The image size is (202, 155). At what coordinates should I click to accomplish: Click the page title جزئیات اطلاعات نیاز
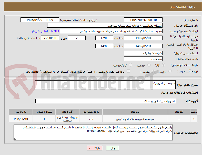pos(183,7)
